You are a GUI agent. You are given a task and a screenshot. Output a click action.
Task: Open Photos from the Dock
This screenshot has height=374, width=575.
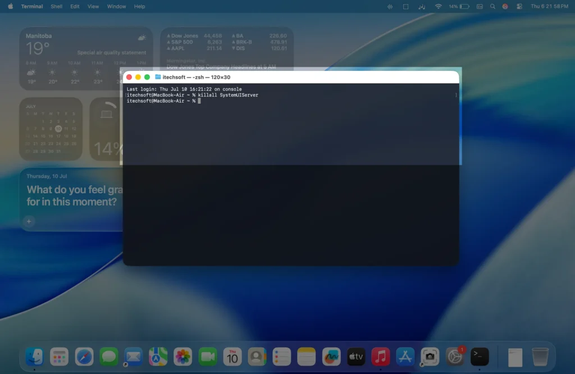(x=182, y=357)
